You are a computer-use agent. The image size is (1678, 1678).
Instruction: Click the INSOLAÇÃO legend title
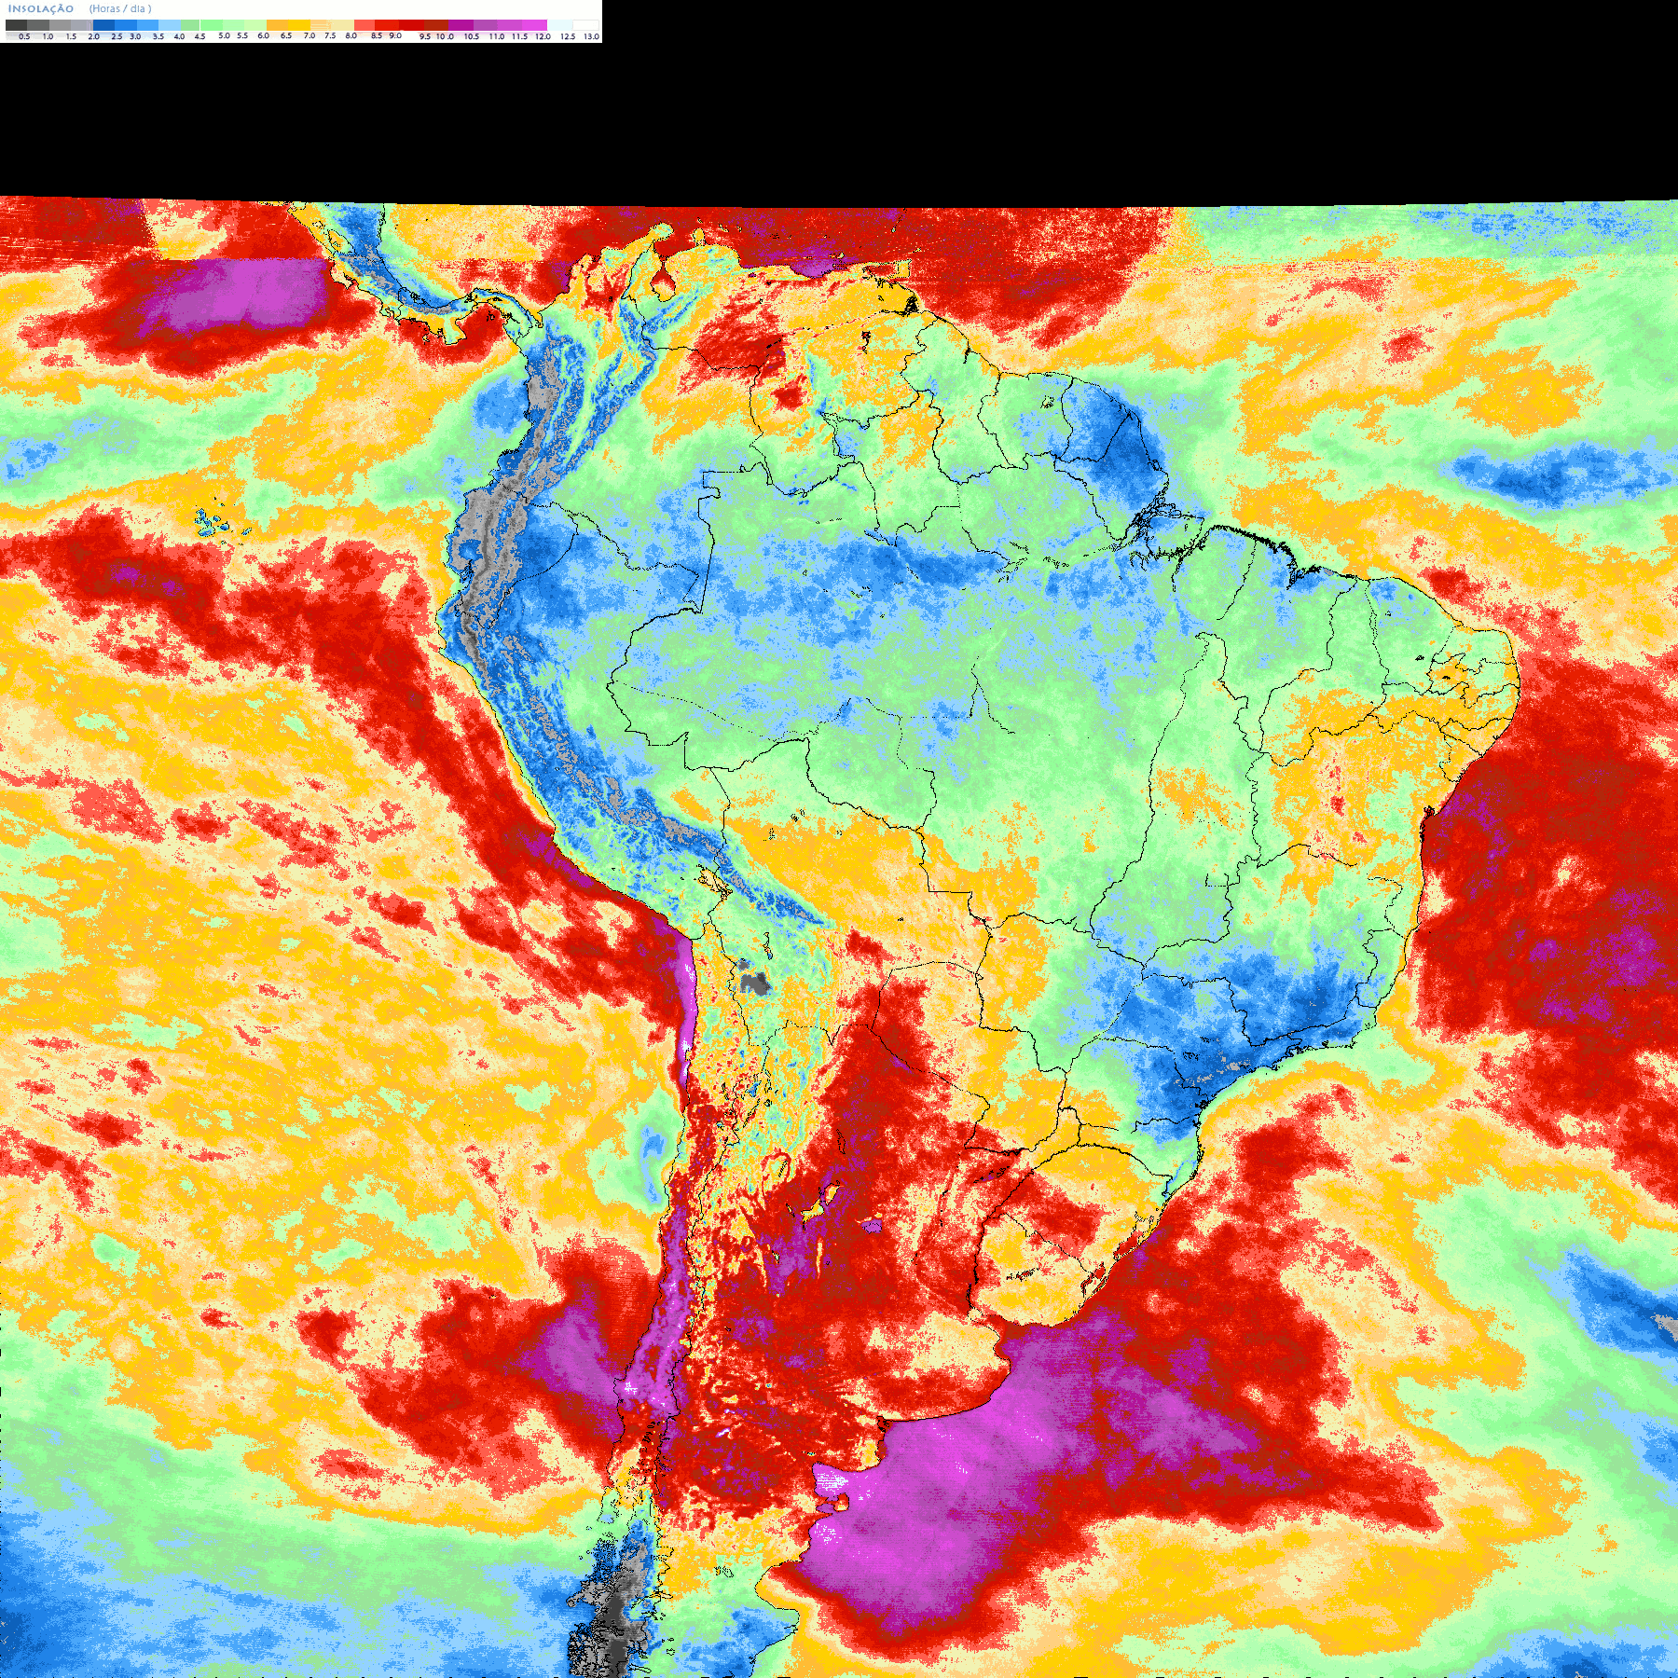[x=41, y=8]
